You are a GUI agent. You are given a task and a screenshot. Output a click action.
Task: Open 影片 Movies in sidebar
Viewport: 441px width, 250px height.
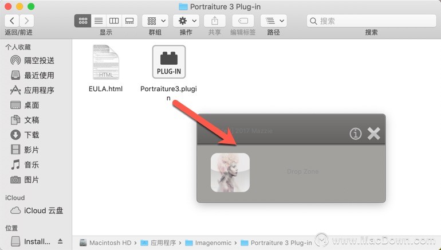[25, 150]
